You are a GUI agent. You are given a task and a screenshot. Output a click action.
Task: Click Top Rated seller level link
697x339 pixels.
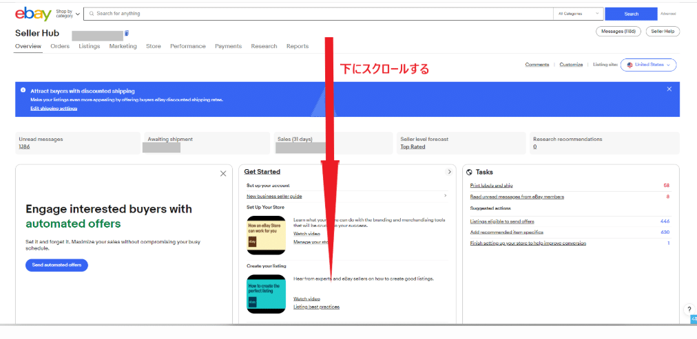(413, 146)
